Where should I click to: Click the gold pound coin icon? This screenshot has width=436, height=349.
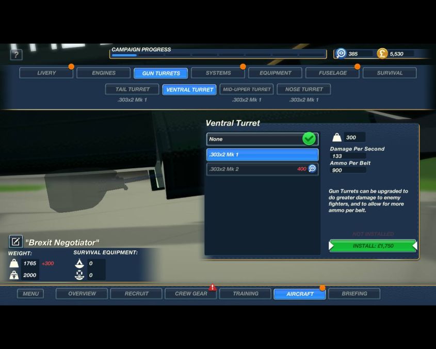click(x=382, y=54)
